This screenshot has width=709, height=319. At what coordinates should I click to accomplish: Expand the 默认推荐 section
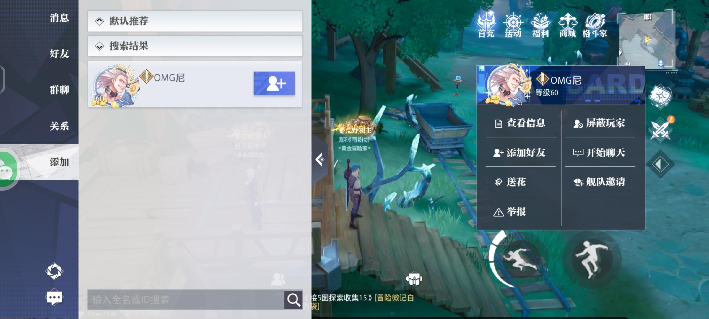tap(195, 21)
